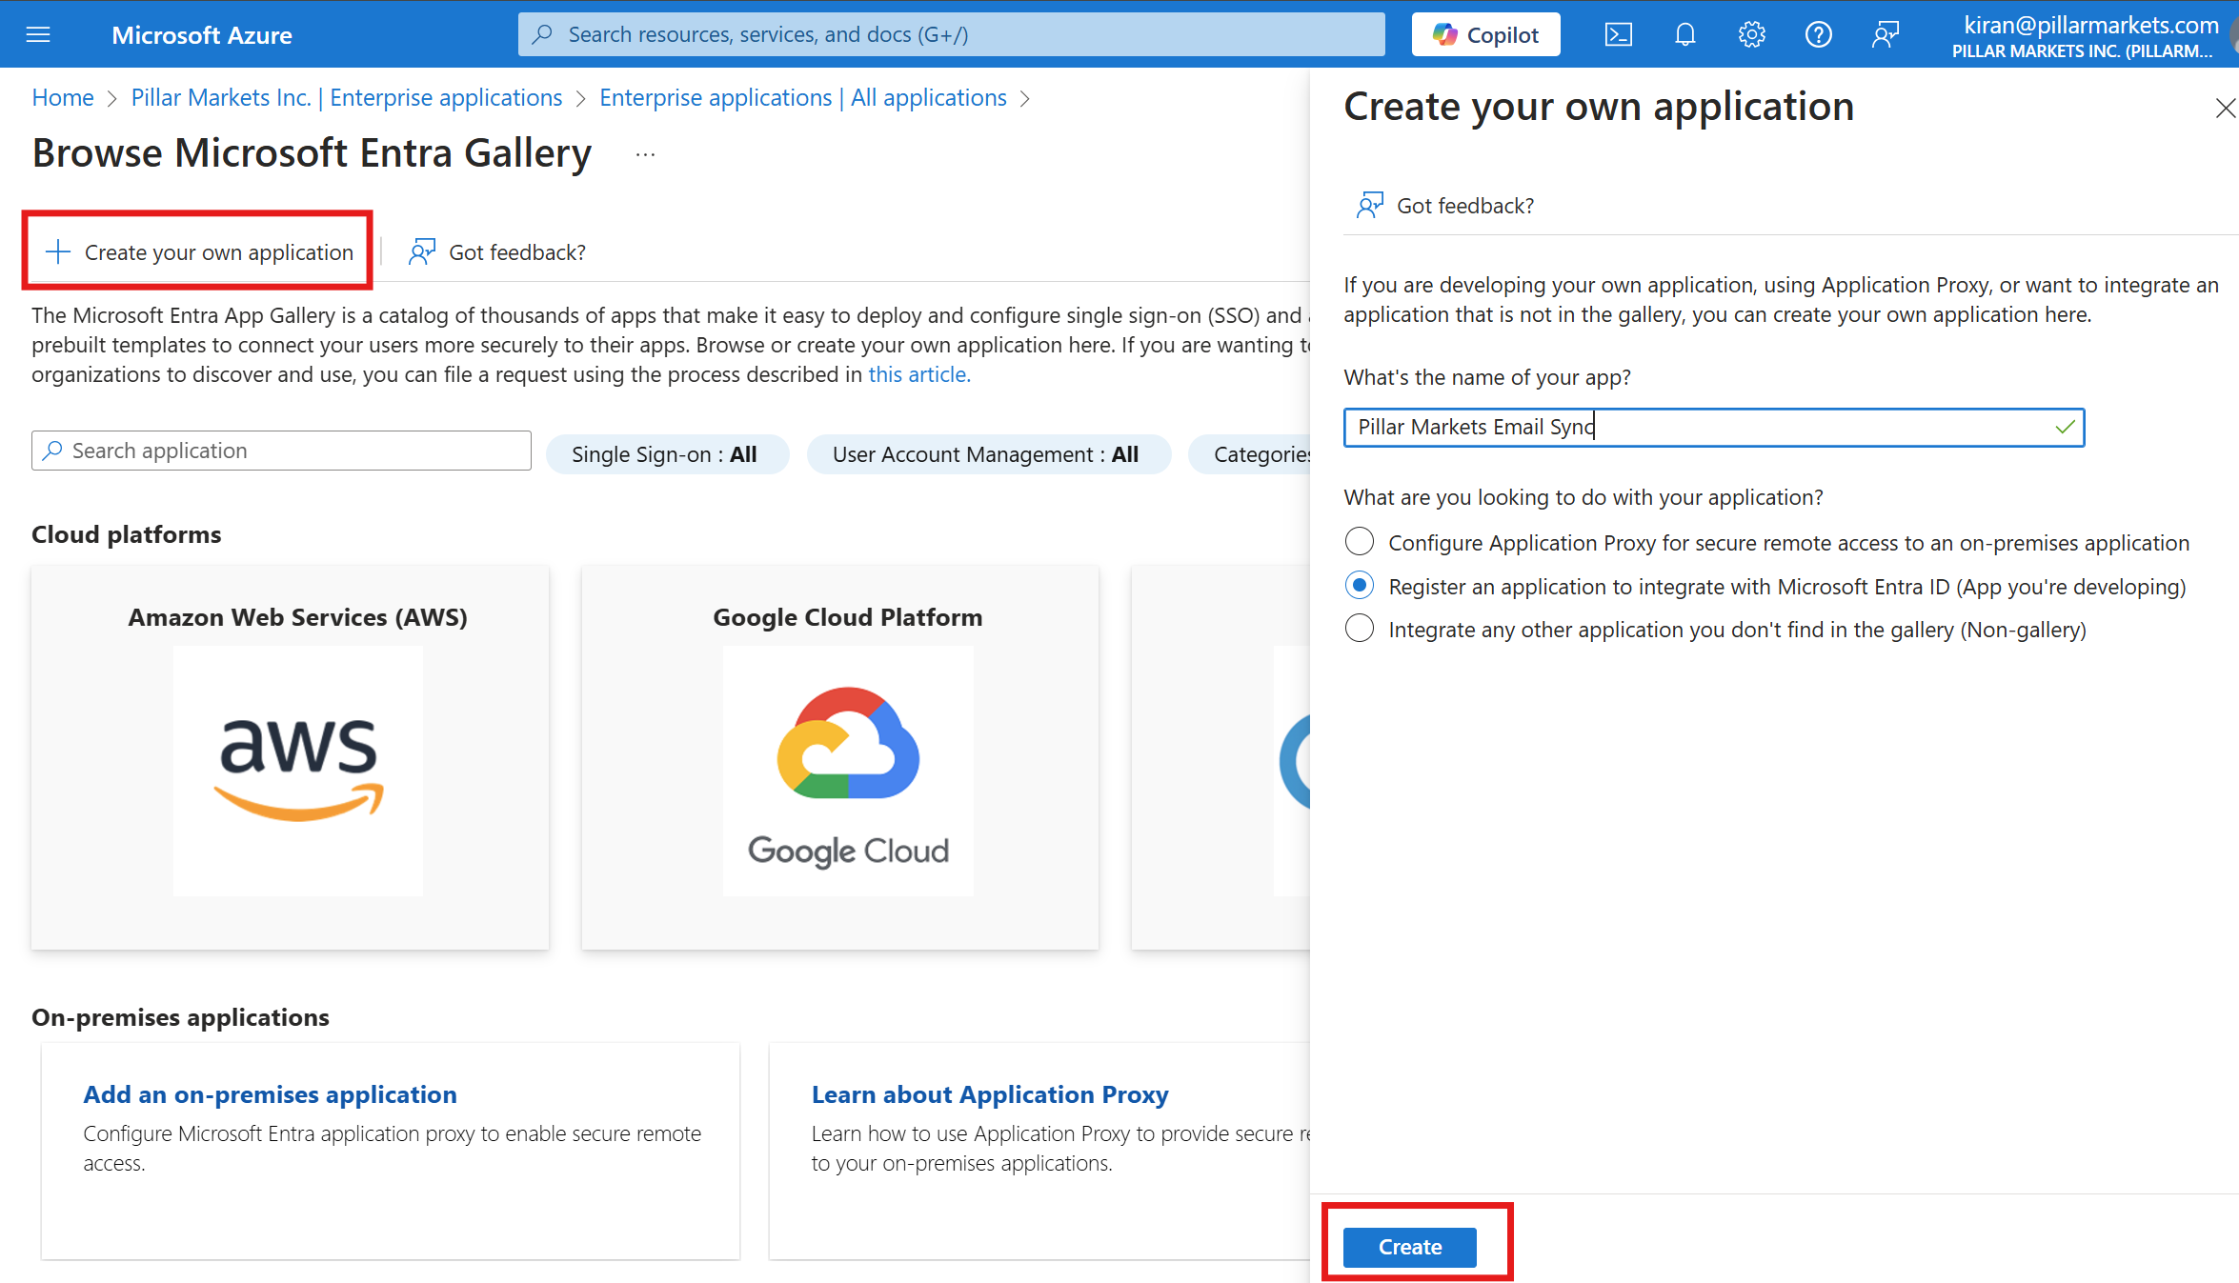Launch Copilot from the top bar
Viewport: 2239px width, 1283px height.
tap(1484, 34)
